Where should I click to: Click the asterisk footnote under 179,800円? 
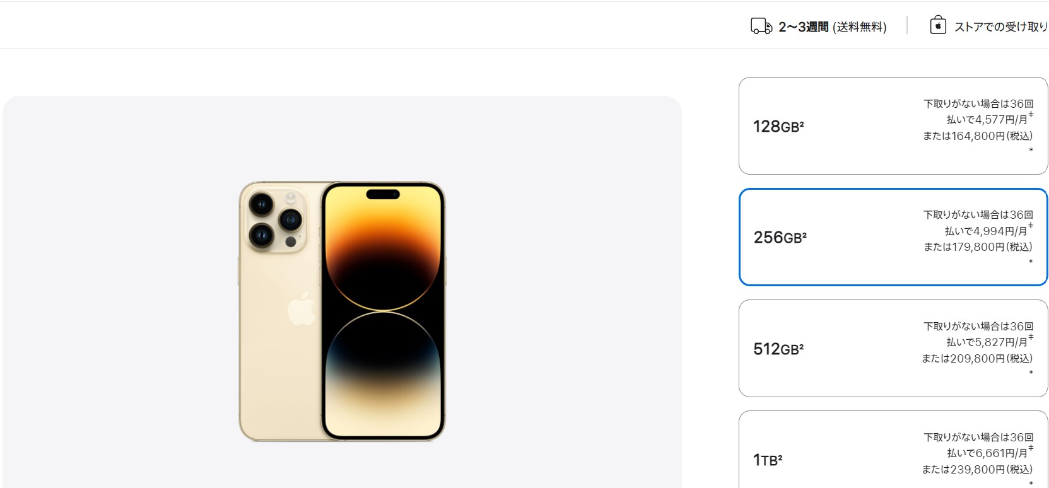(1031, 262)
